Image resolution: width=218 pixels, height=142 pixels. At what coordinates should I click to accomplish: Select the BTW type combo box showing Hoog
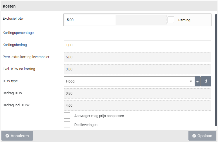click(x=127, y=81)
